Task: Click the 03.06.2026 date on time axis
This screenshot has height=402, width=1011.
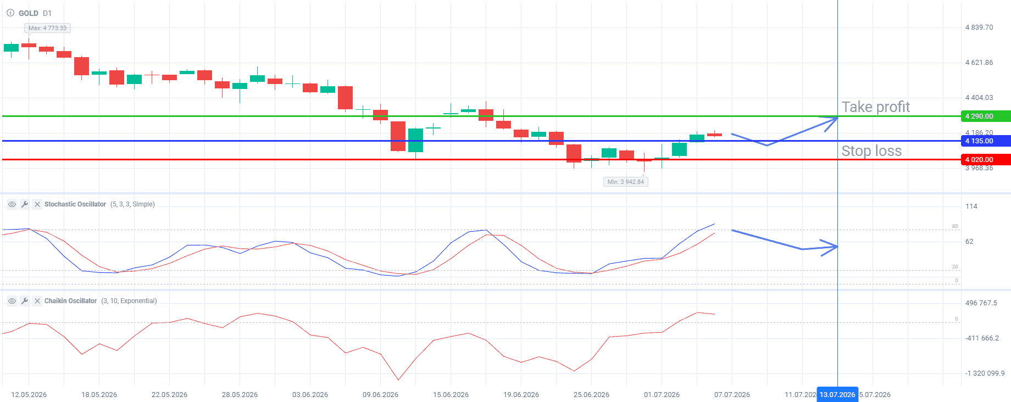Action: (x=310, y=395)
